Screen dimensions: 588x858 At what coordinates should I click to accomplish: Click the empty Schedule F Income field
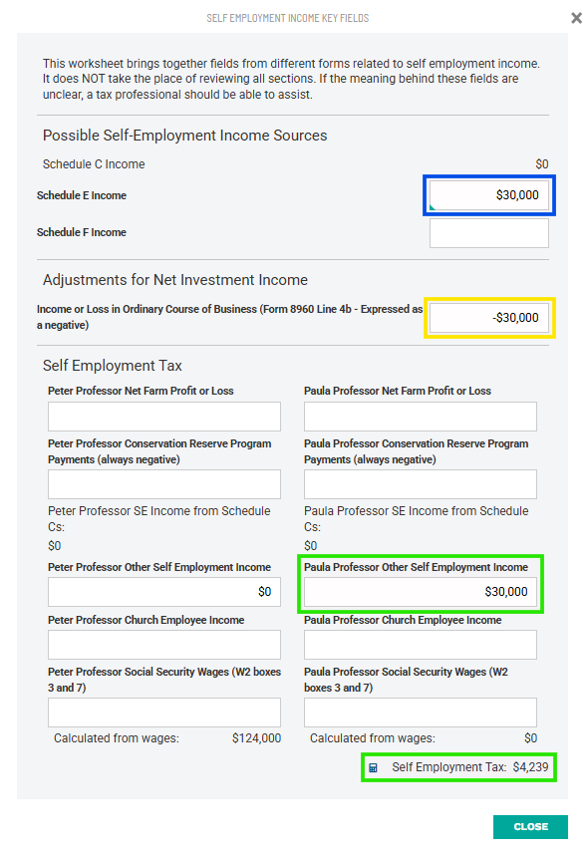tap(489, 233)
